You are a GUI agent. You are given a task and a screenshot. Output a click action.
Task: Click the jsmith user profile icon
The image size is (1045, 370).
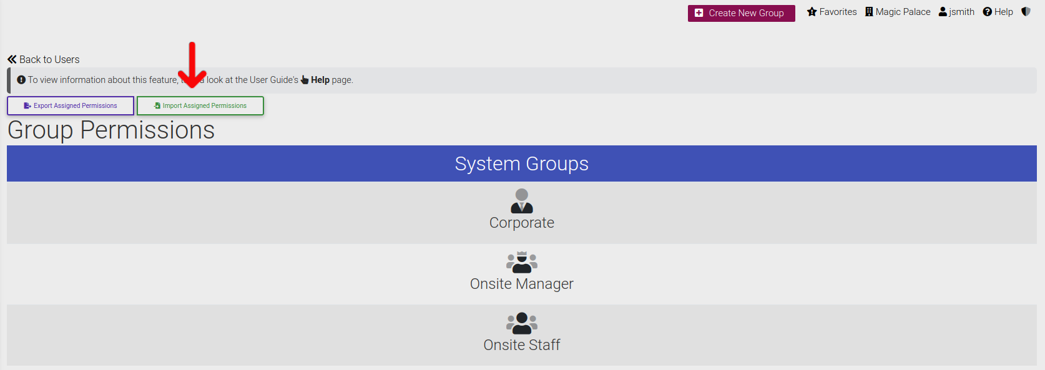tap(943, 12)
